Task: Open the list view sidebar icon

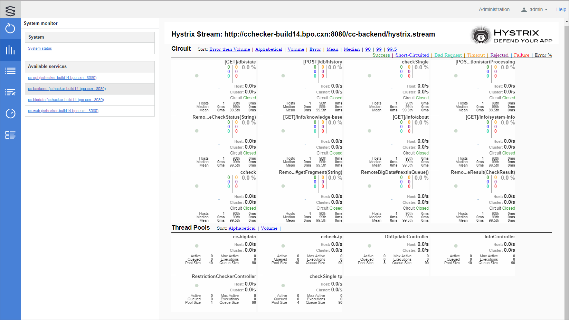Action: coord(10,71)
